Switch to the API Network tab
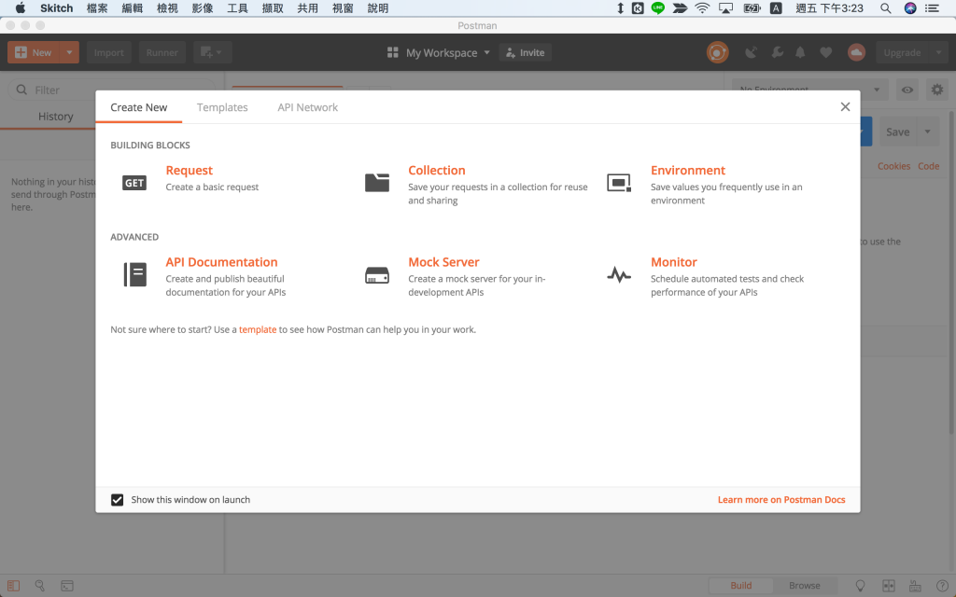956x597 pixels. tap(307, 107)
